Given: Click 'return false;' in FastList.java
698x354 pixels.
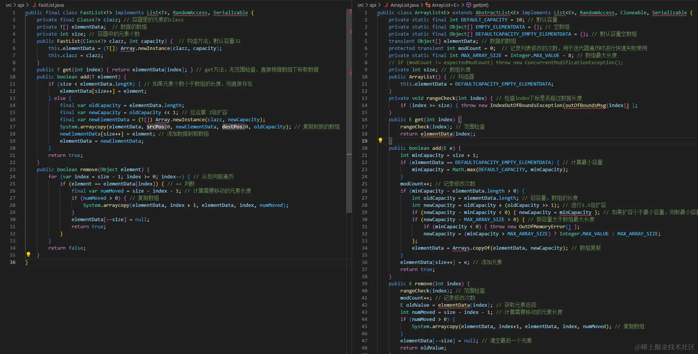Looking at the screenshot, I should coord(67,248).
